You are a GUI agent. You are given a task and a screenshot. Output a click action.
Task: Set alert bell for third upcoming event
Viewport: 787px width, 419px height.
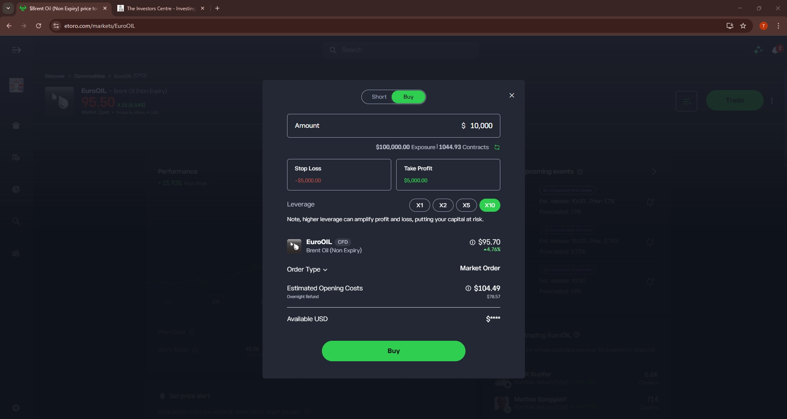650,281
